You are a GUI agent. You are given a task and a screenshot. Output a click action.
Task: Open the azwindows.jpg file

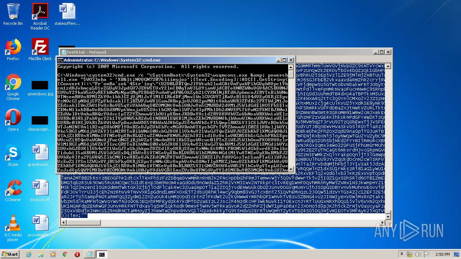click(x=40, y=88)
